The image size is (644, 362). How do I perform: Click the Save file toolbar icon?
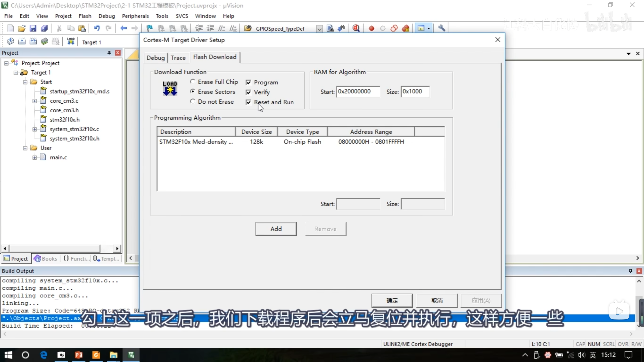pos(33,28)
